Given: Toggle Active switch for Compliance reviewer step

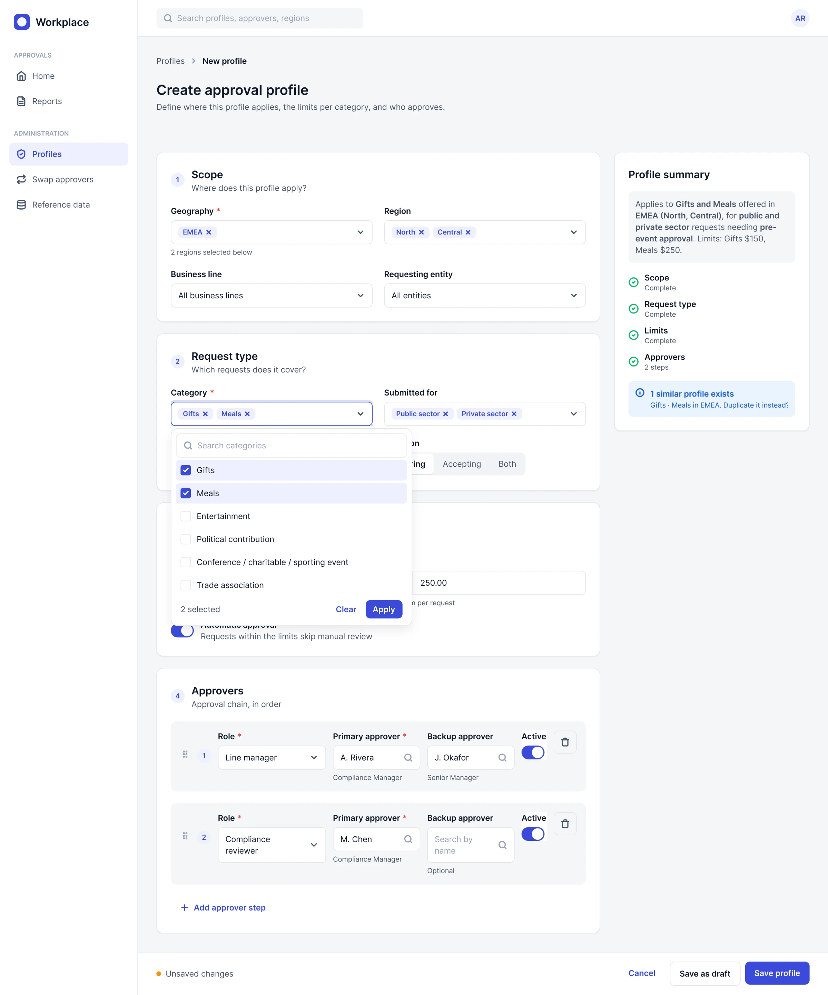Looking at the screenshot, I should tap(533, 834).
